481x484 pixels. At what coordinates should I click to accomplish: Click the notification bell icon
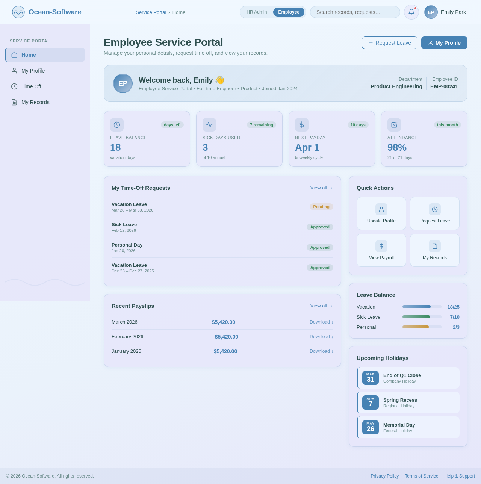(x=411, y=12)
